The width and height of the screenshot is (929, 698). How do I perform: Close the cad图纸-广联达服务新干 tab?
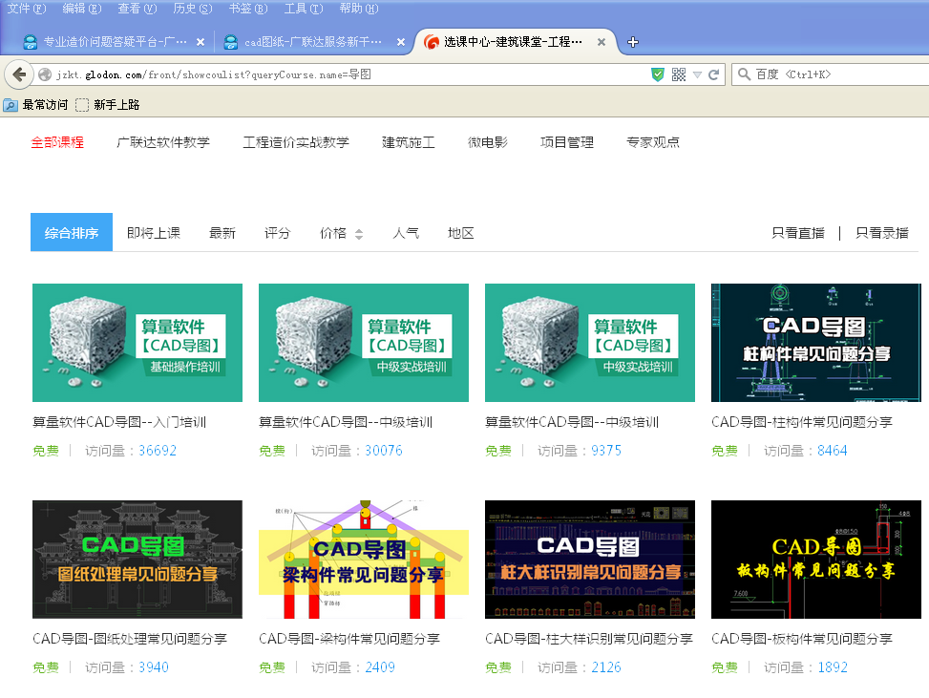[x=401, y=42]
